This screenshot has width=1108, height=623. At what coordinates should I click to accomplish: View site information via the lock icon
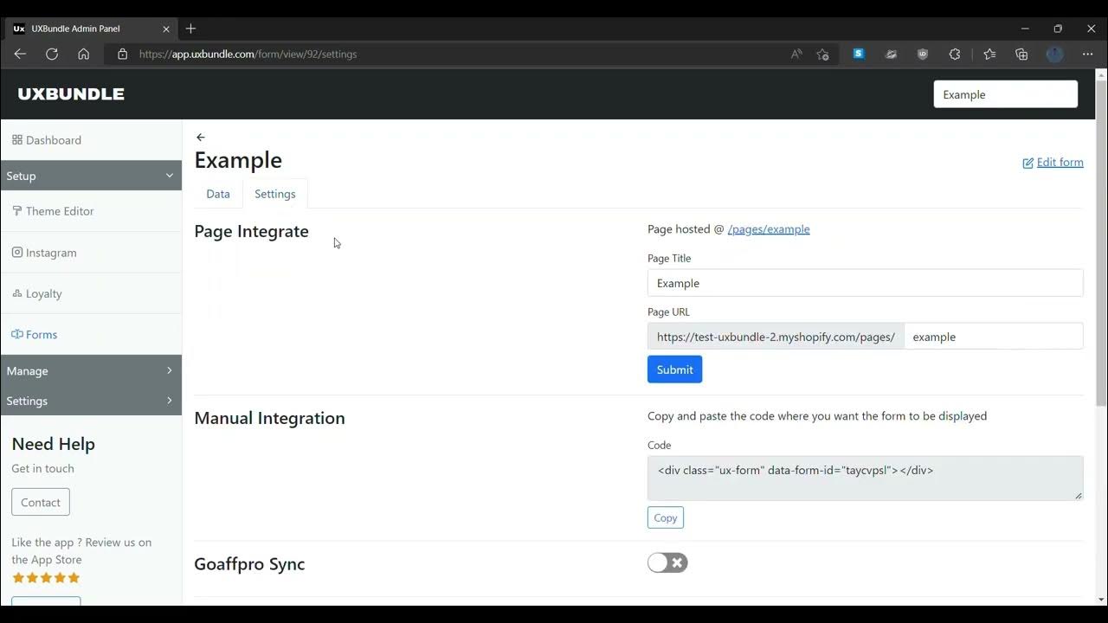[122, 54]
